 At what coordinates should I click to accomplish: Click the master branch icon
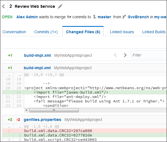point(94,17)
